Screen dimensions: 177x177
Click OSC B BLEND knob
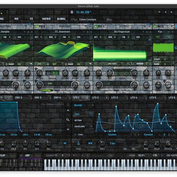point(75,73)
